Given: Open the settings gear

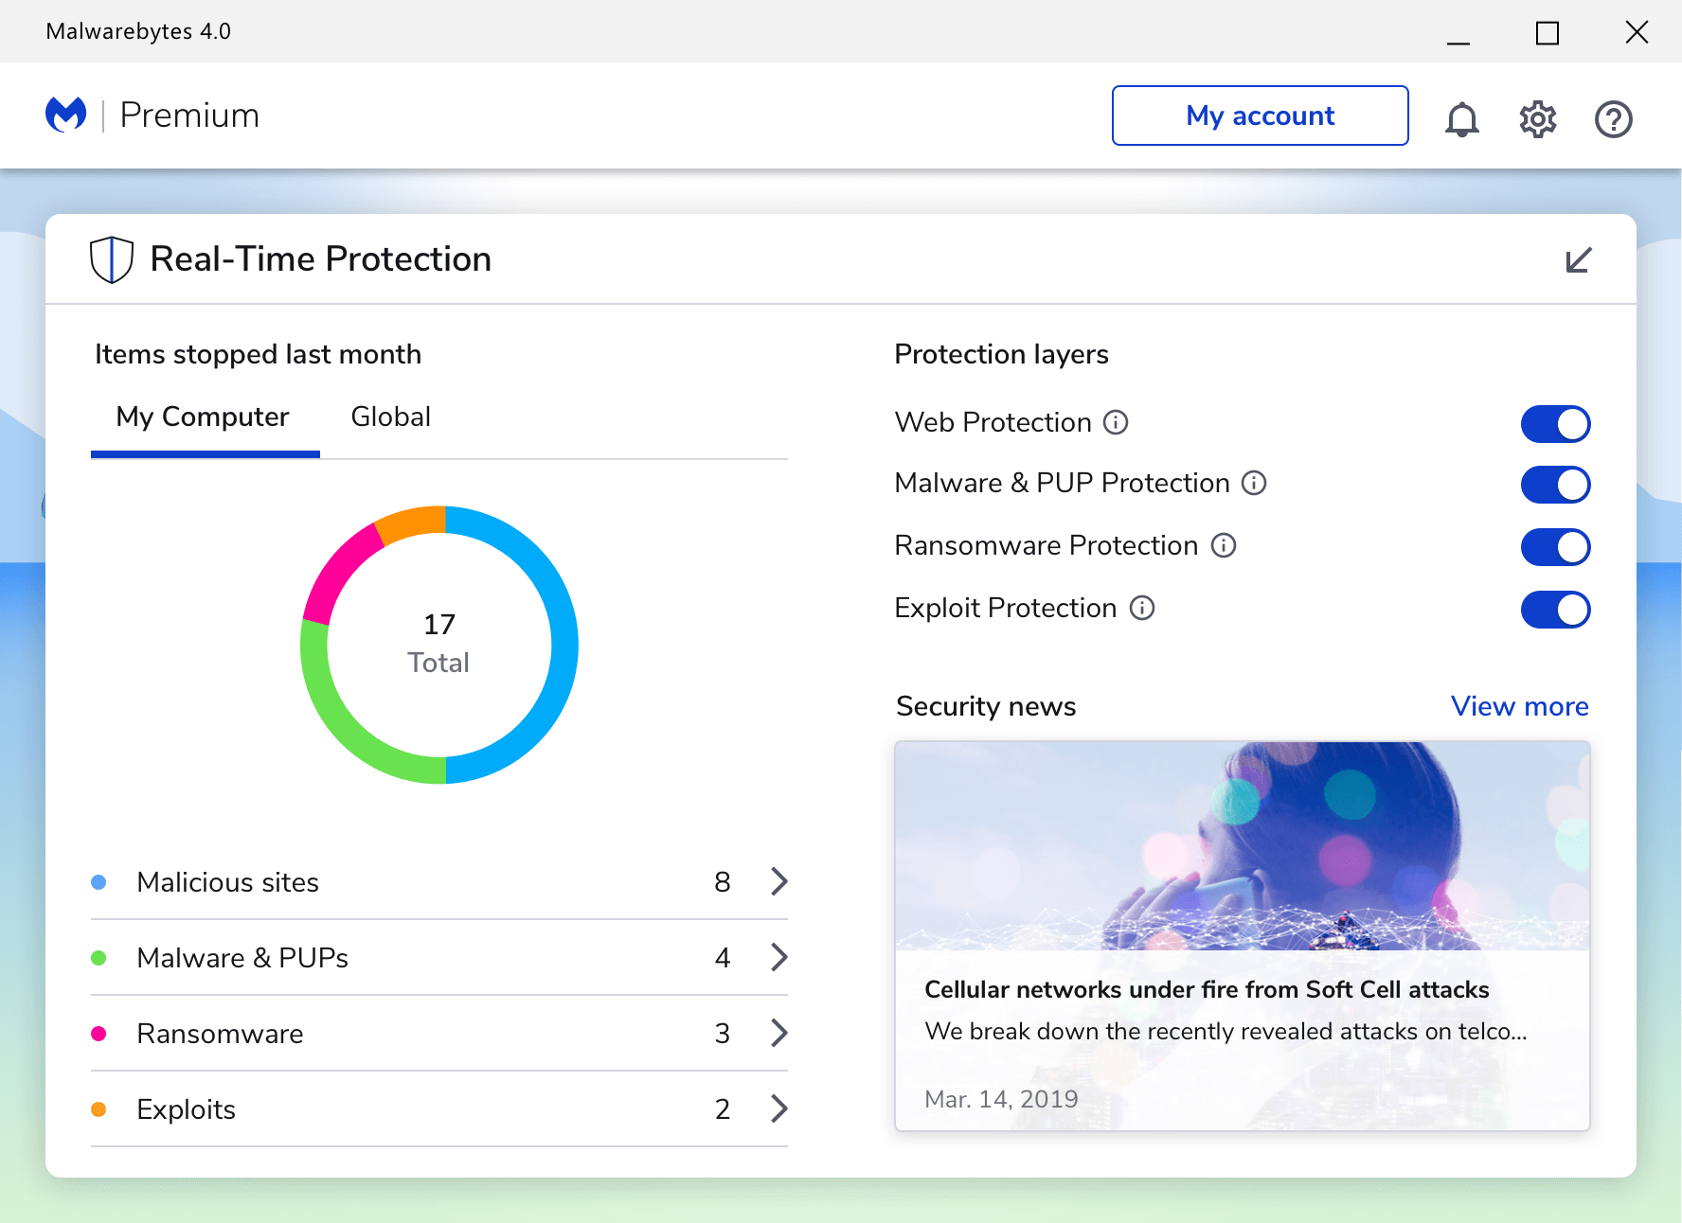Looking at the screenshot, I should (1538, 119).
